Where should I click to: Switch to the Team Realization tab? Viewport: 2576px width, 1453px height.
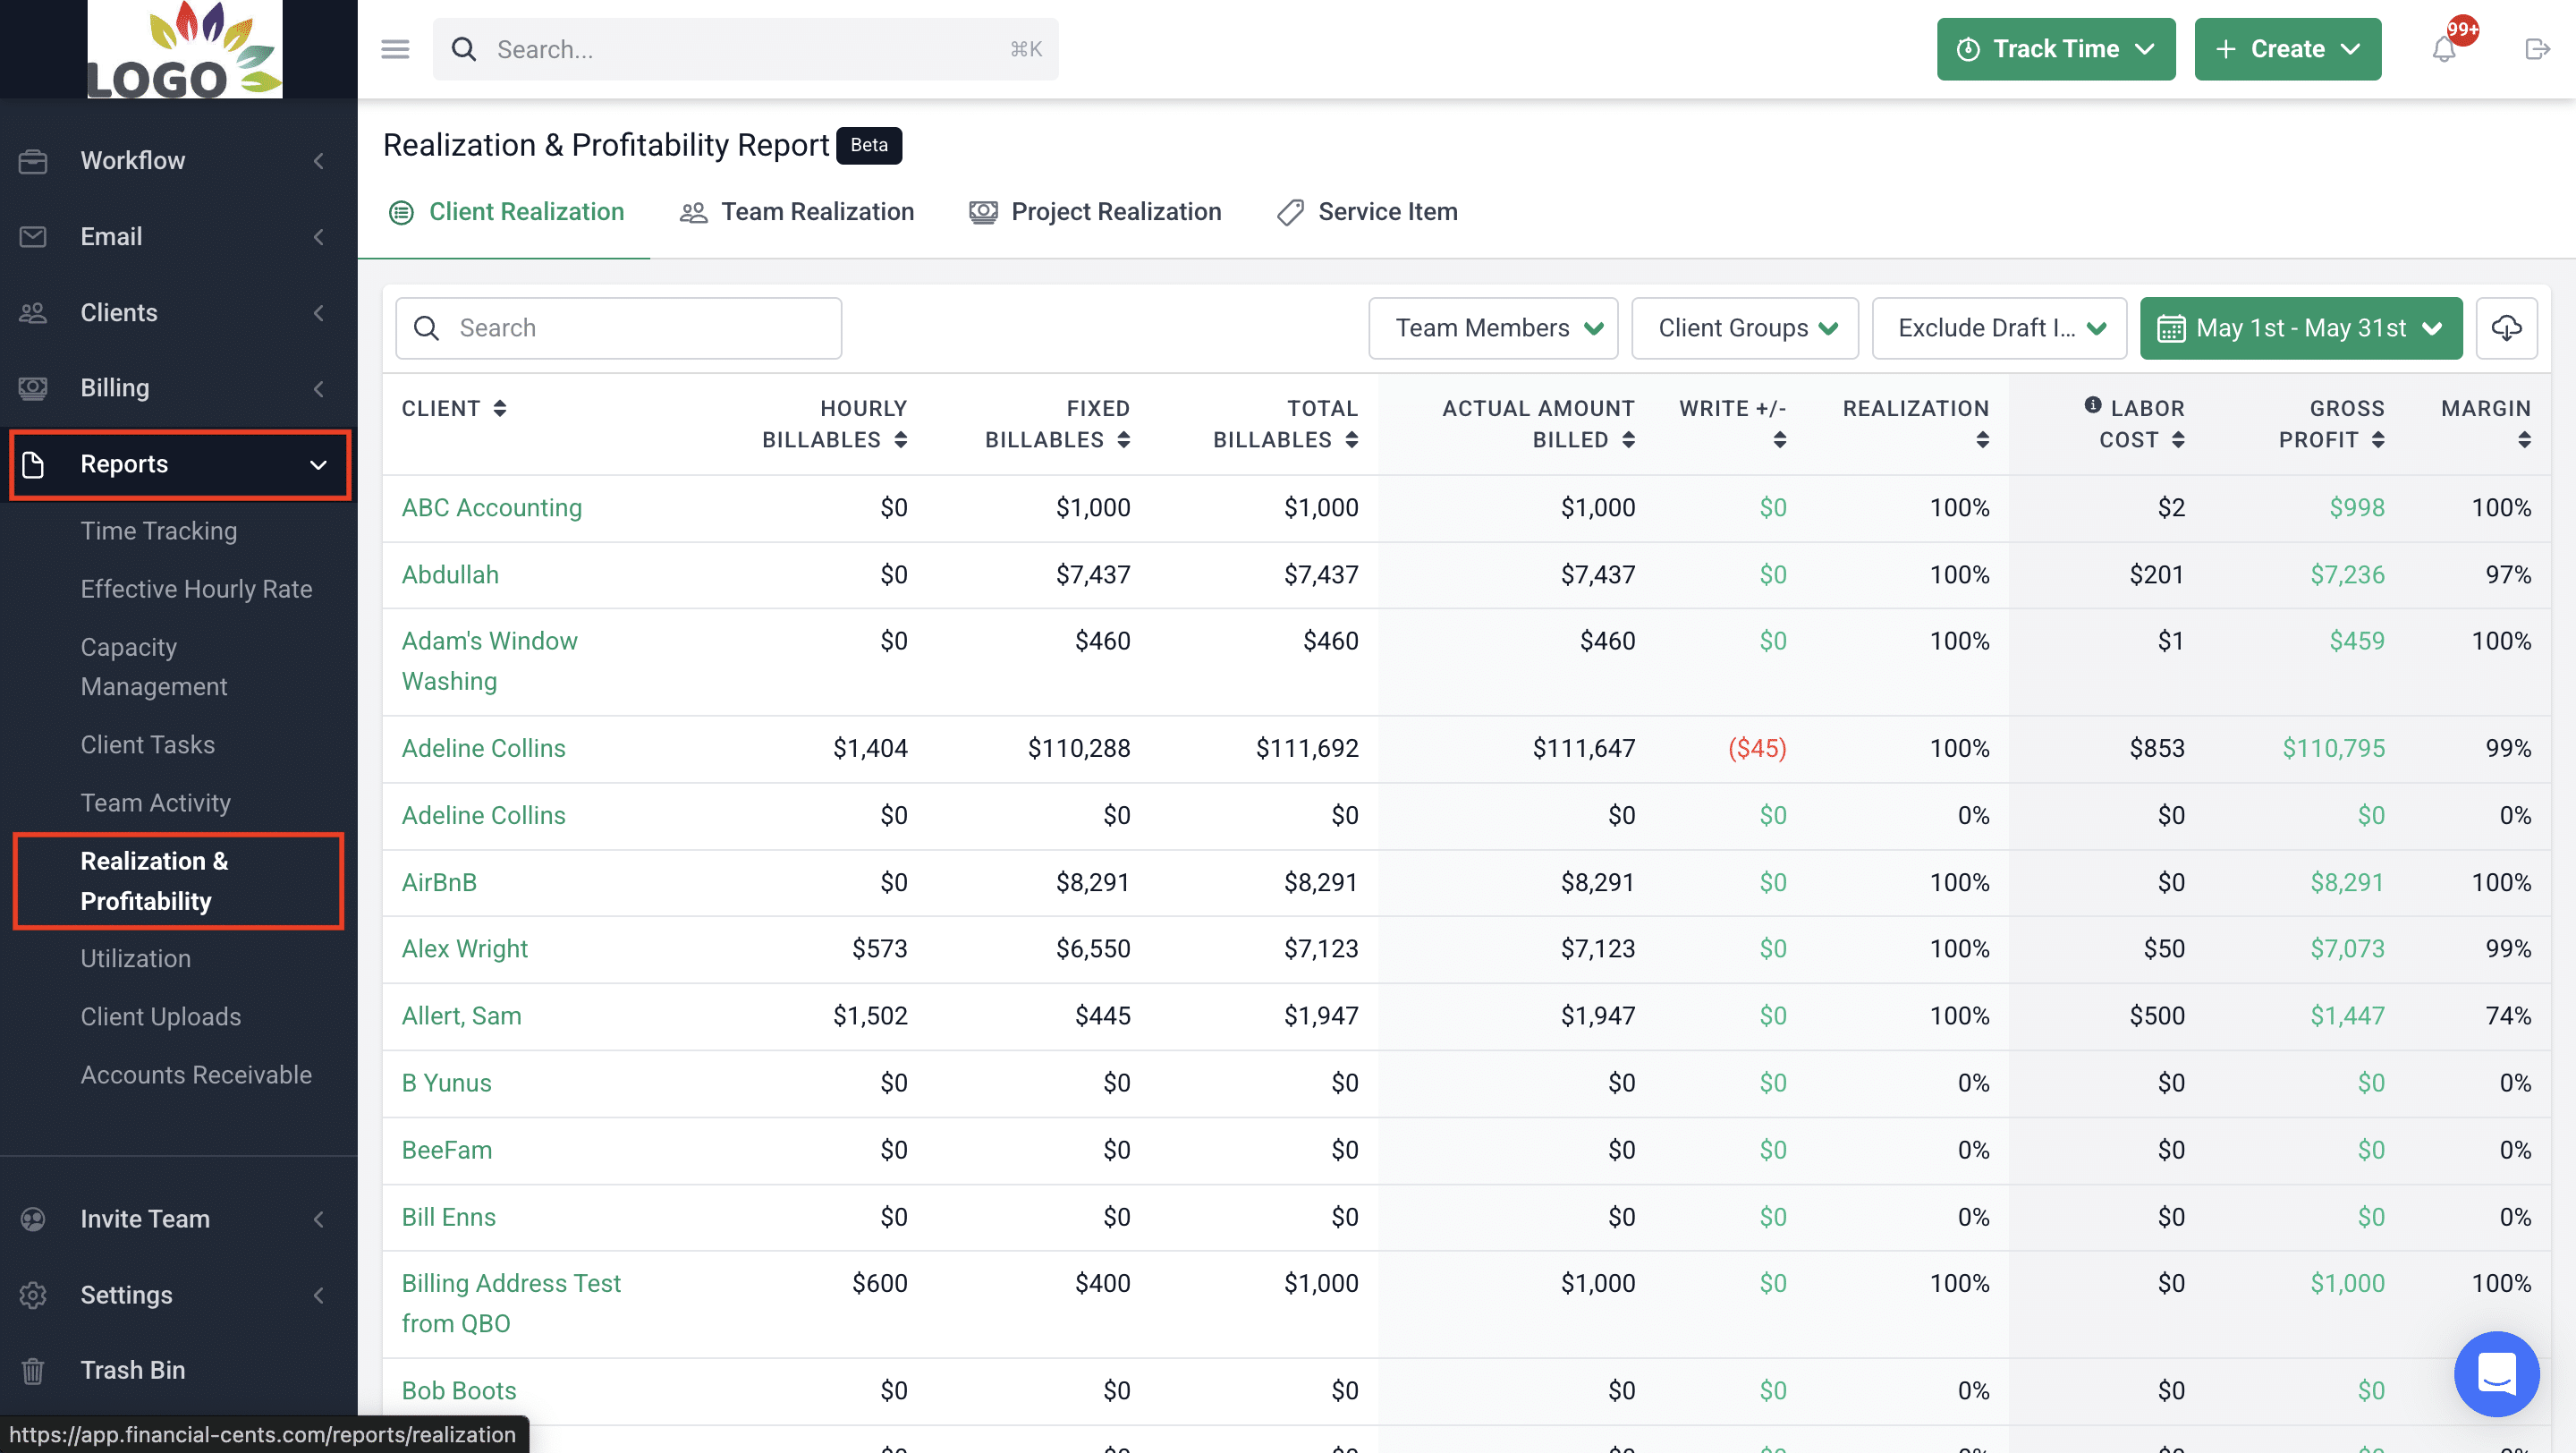(x=817, y=211)
